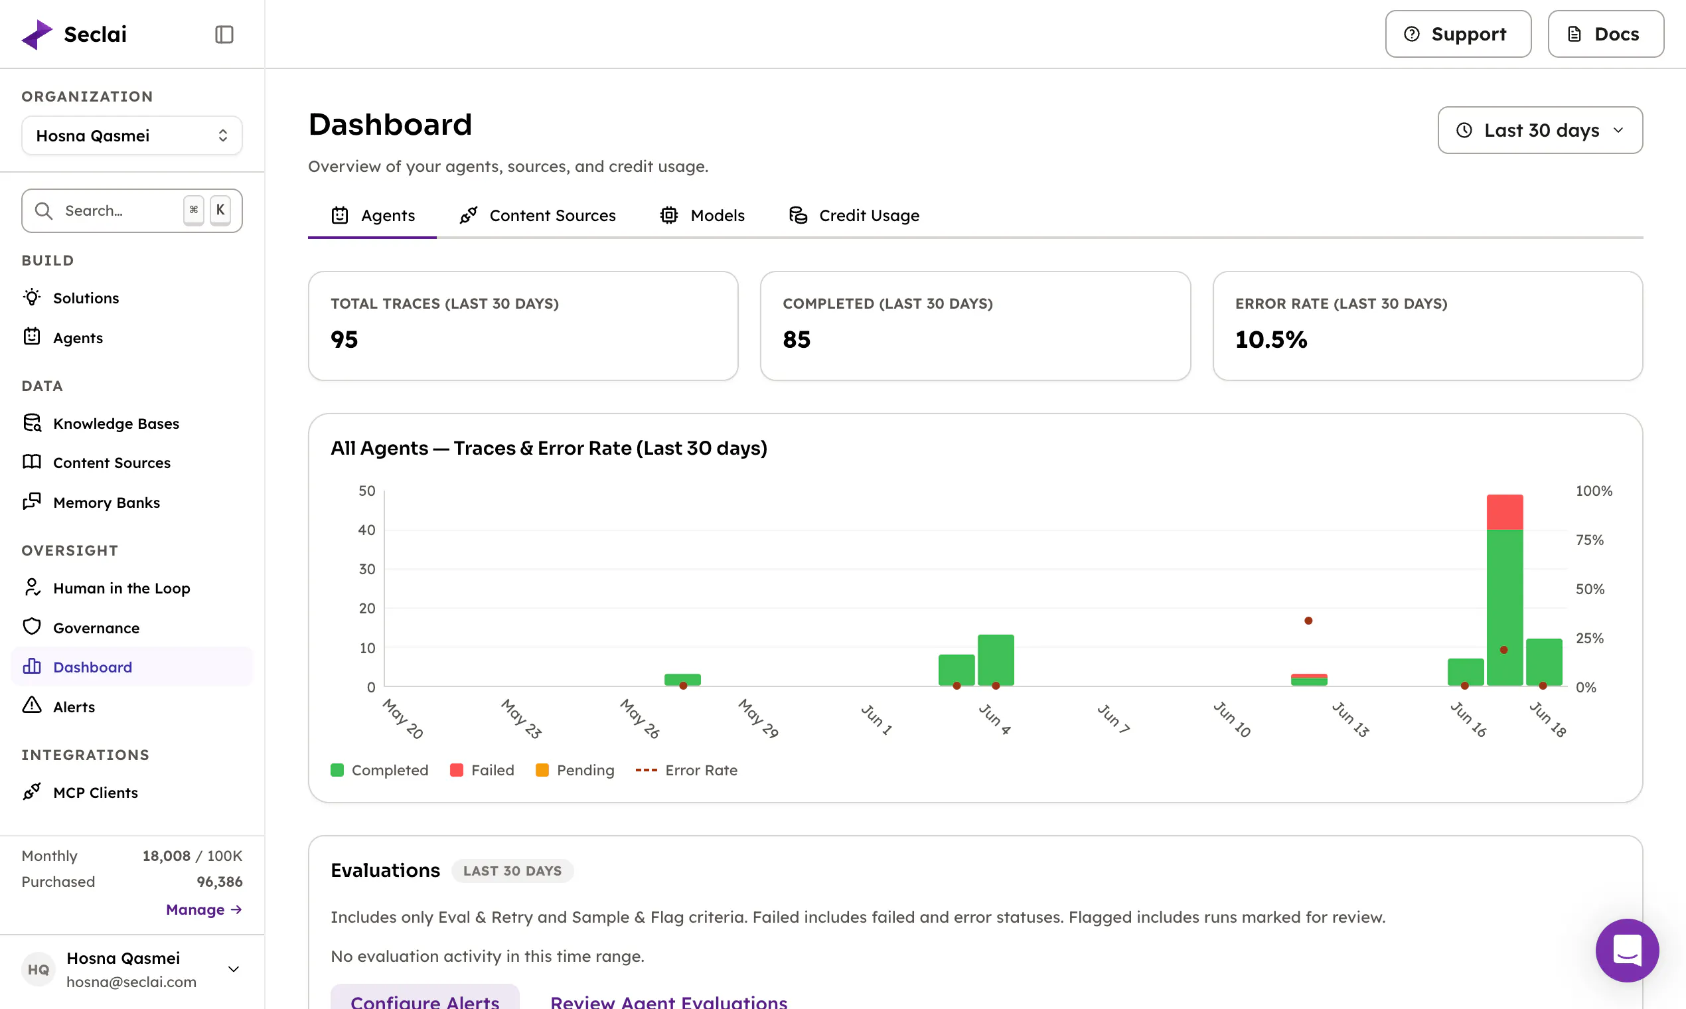Click the Error Rate 10.5% value
The height and width of the screenshot is (1009, 1686).
tap(1270, 339)
